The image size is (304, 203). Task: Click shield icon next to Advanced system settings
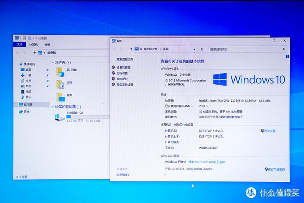pos(114,84)
